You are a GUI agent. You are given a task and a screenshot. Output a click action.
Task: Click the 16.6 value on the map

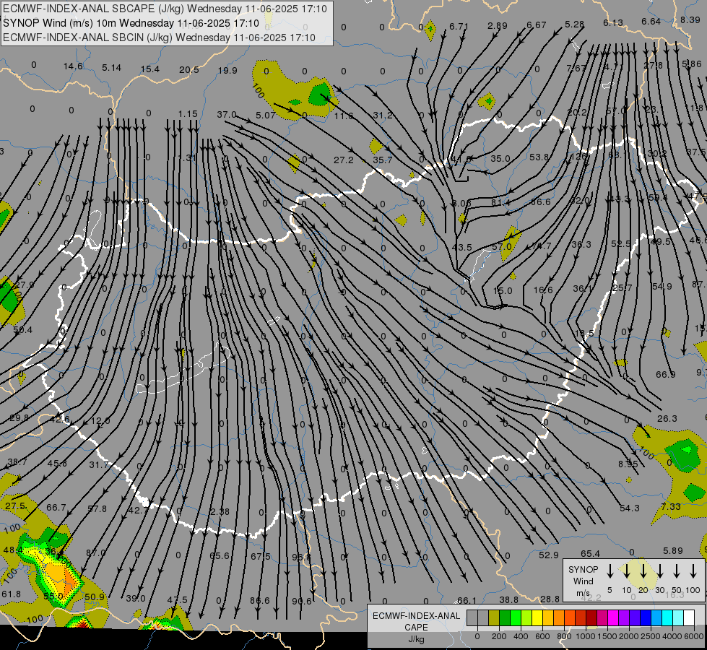[x=543, y=290]
